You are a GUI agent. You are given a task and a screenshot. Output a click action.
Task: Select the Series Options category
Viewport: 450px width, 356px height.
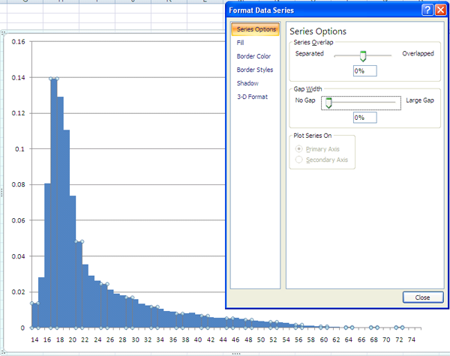255,30
